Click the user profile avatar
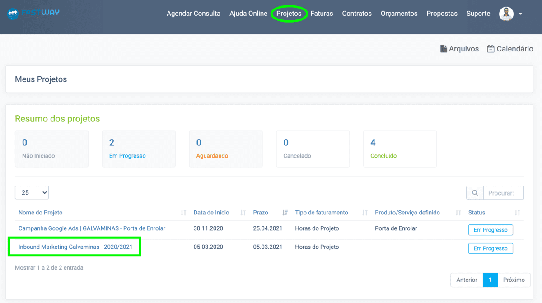Screen dimensions: 542x303 tap(506, 14)
